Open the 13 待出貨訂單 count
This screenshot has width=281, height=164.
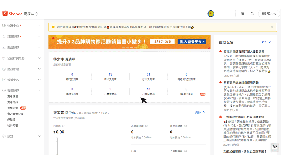[110, 75]
